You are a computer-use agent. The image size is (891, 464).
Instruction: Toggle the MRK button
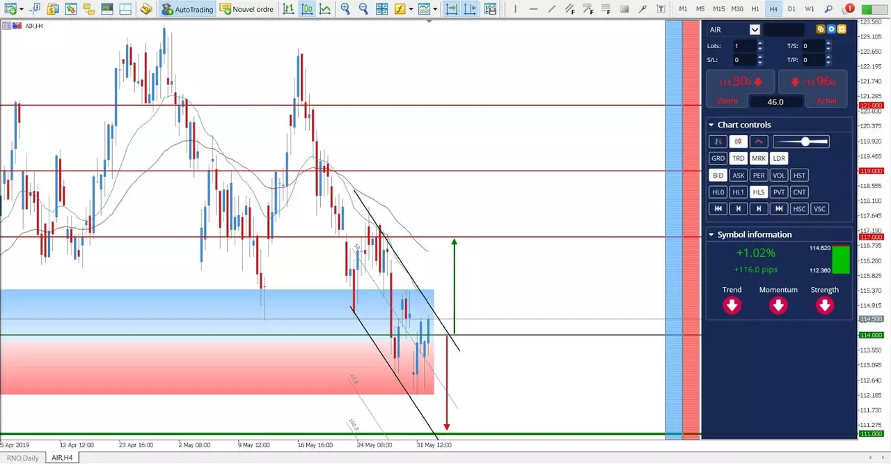point(759,158)
